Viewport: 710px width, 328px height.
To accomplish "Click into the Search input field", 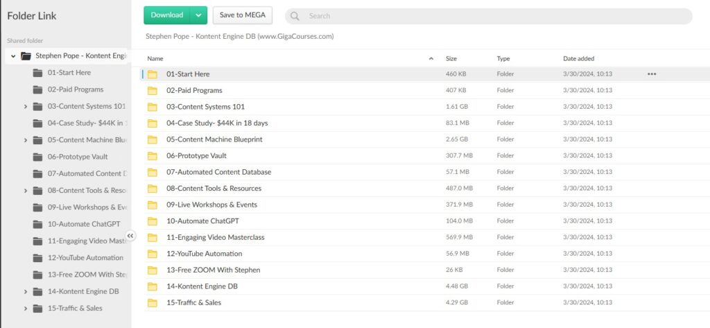I will 485,16.
